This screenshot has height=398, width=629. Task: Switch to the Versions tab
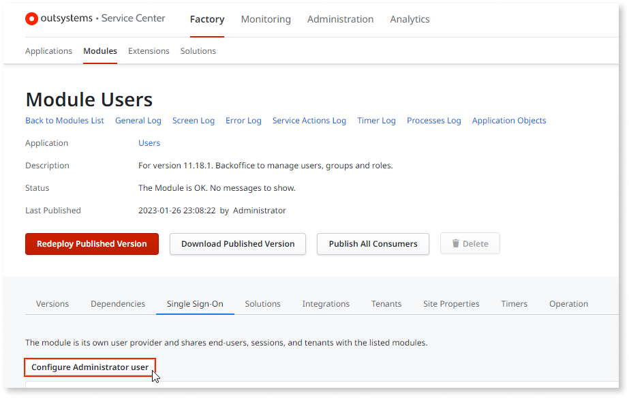tap(52, 304)
